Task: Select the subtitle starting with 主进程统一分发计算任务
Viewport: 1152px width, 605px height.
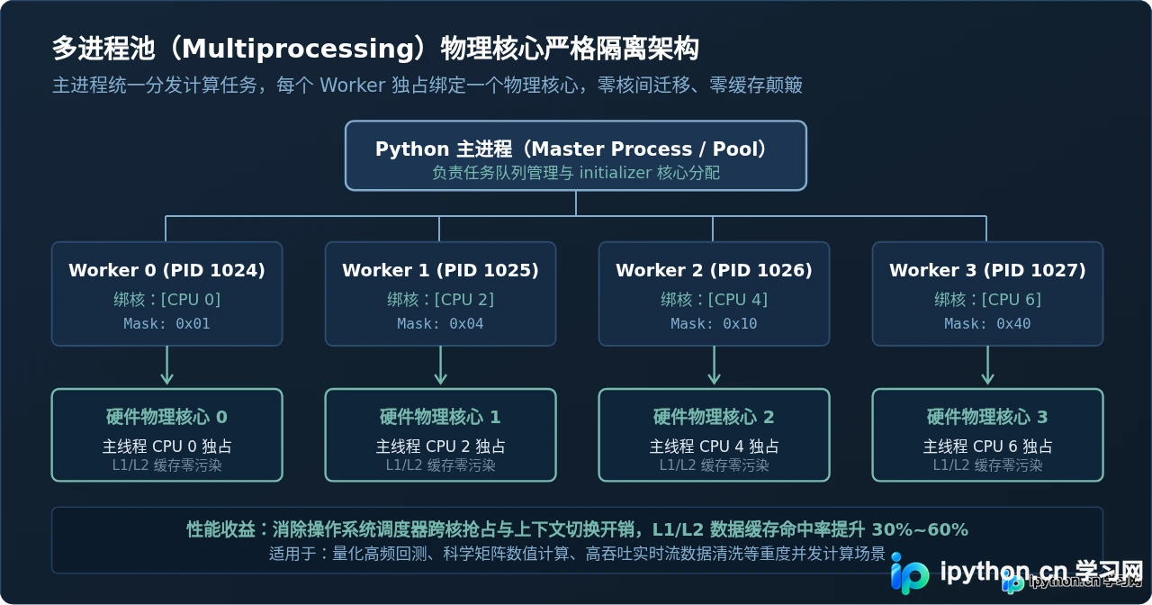Action: click(427, 86)
